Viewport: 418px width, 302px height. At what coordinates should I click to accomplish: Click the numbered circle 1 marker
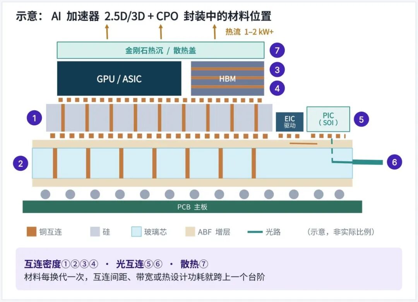tap(34, 118)
